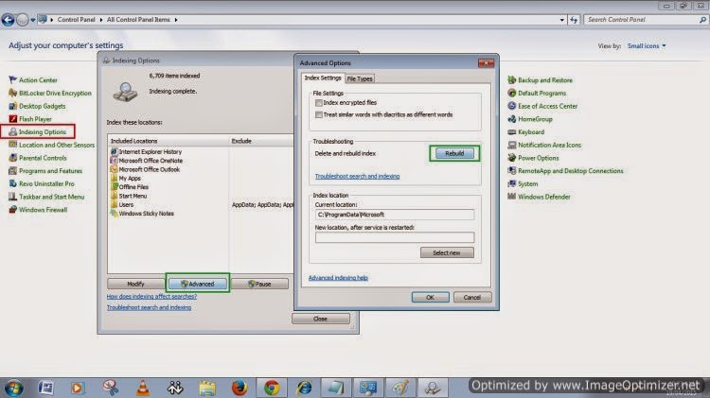Screen dimensions: 710x398
Task: Click the Windows Start orb
Action: 13,388
